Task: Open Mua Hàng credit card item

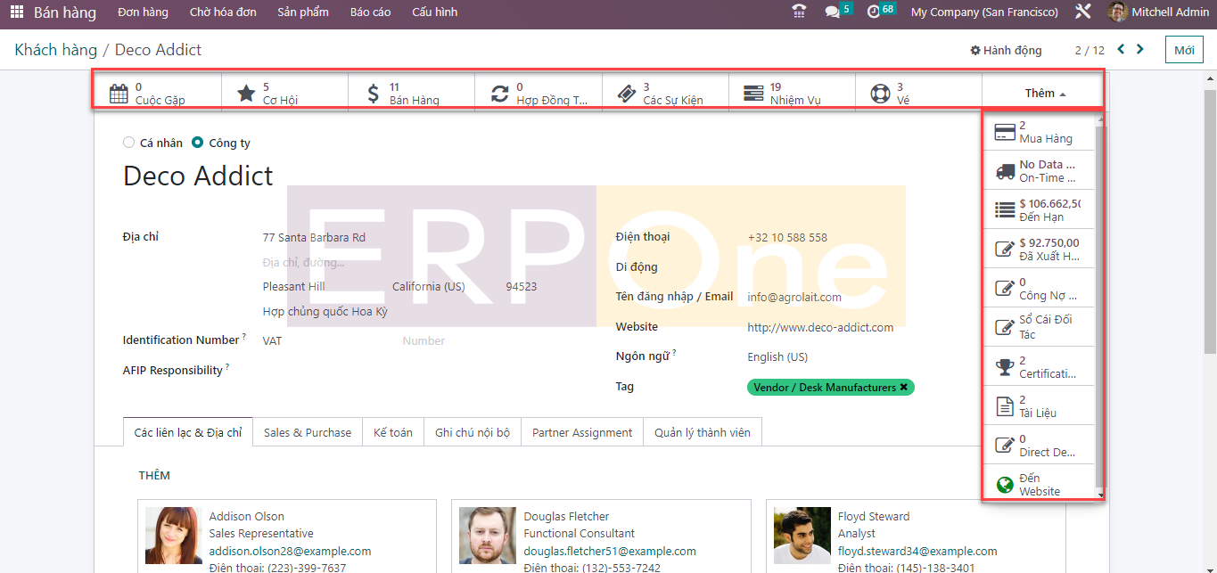Action: 1039,132
